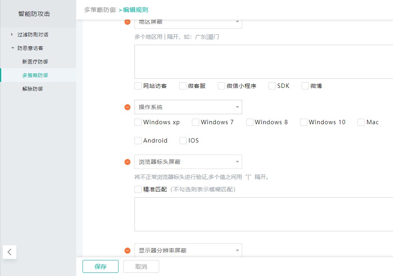
Task: Click the 多策略防御 breadcrumb link
Action: [x=100, y=10]
